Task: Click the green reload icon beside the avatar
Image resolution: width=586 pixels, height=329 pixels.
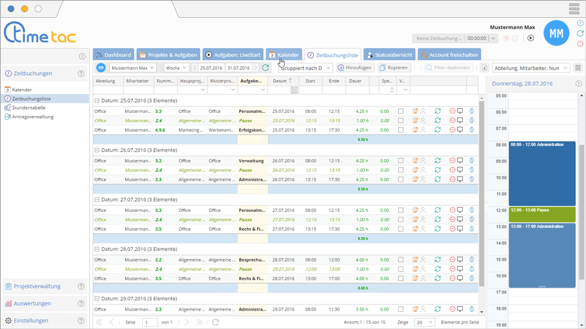Action: coord(580,33)
